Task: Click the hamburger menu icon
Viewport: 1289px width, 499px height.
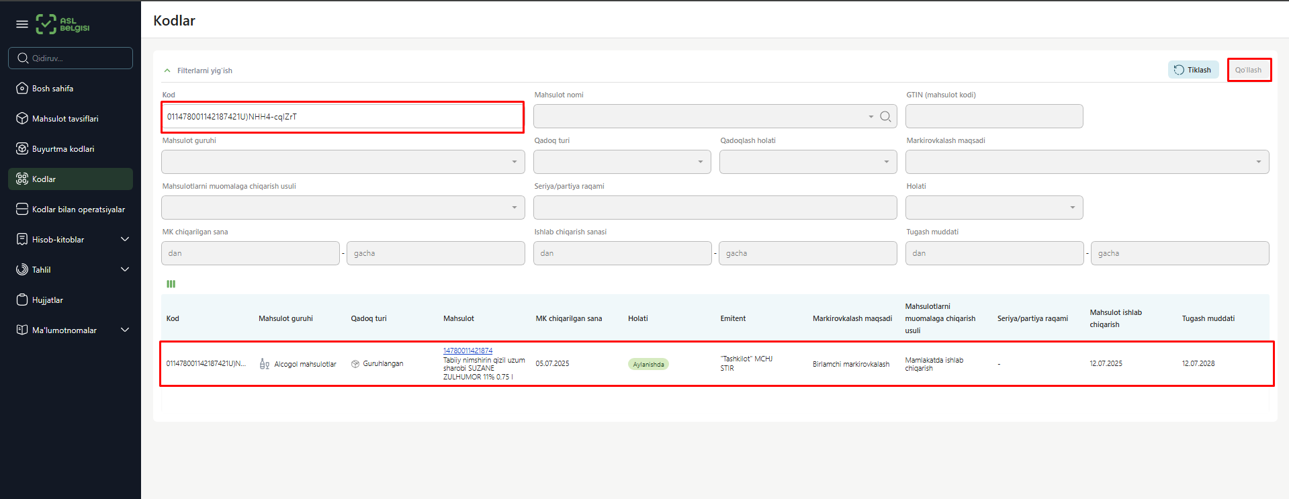Action: point(22,24)
